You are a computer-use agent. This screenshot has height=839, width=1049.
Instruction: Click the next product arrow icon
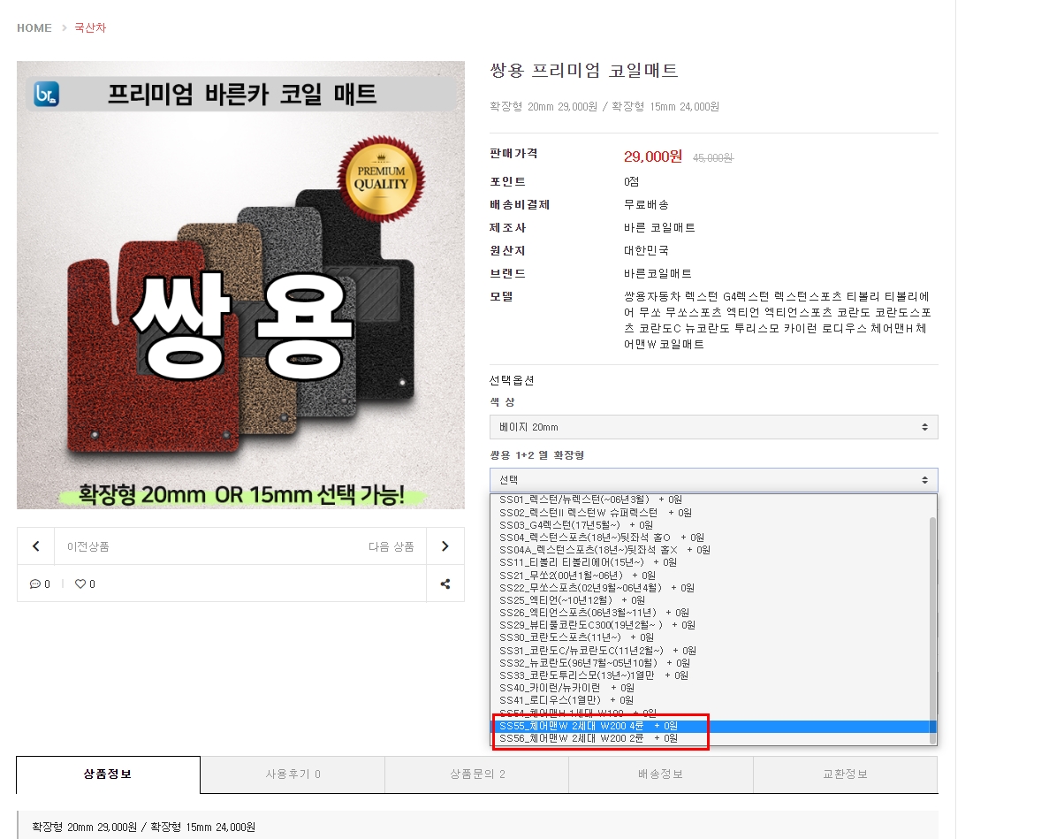445,546
